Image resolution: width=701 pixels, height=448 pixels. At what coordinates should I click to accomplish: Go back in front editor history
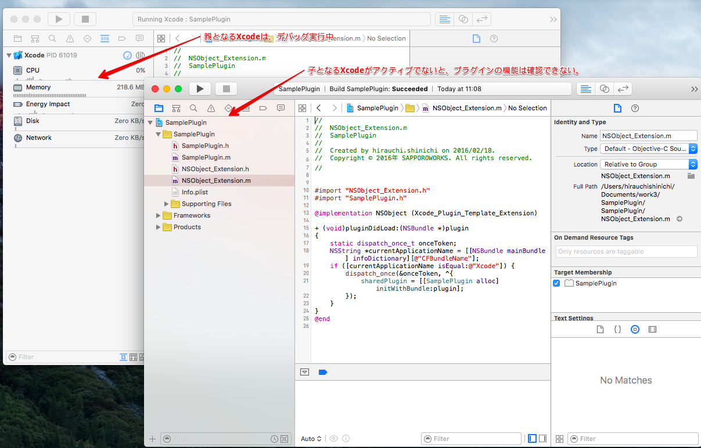(x=318, y=108)
